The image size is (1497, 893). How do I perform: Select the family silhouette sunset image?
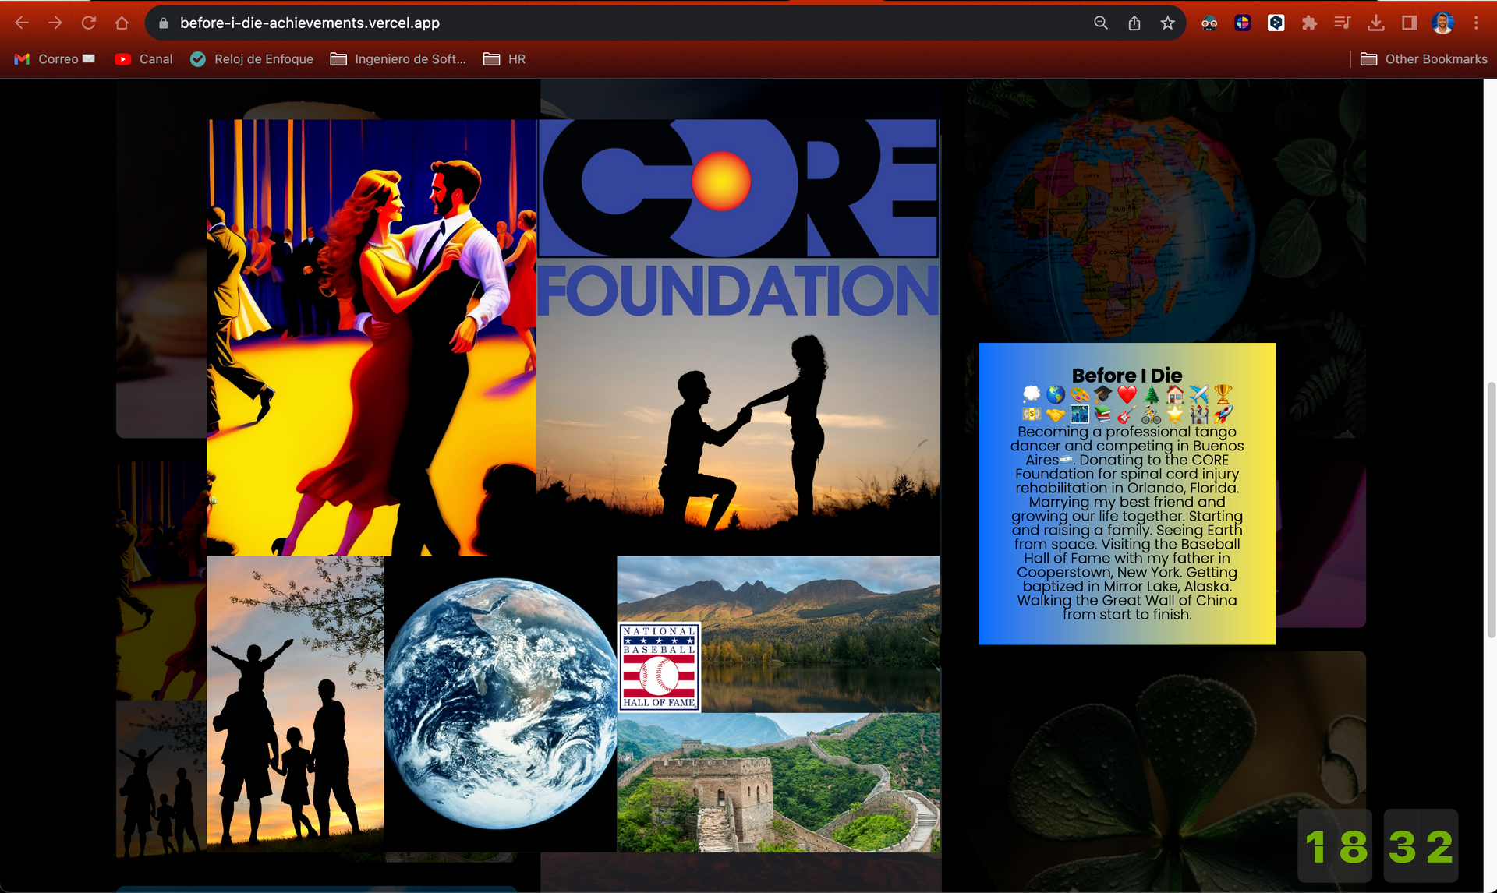296,704
